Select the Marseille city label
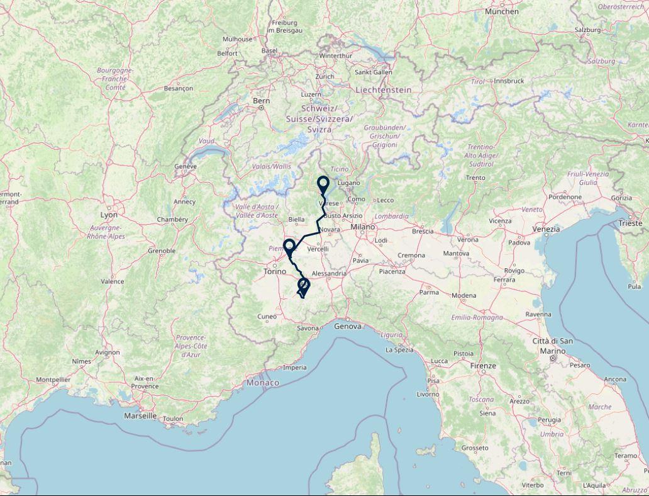 [x=140, y=415]
